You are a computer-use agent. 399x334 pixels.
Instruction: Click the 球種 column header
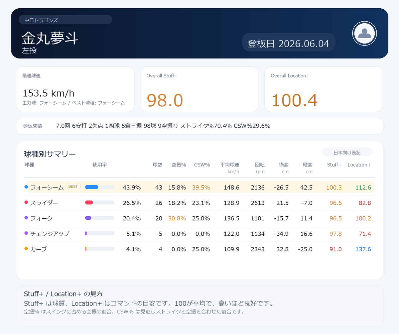[x=29, y=165]
